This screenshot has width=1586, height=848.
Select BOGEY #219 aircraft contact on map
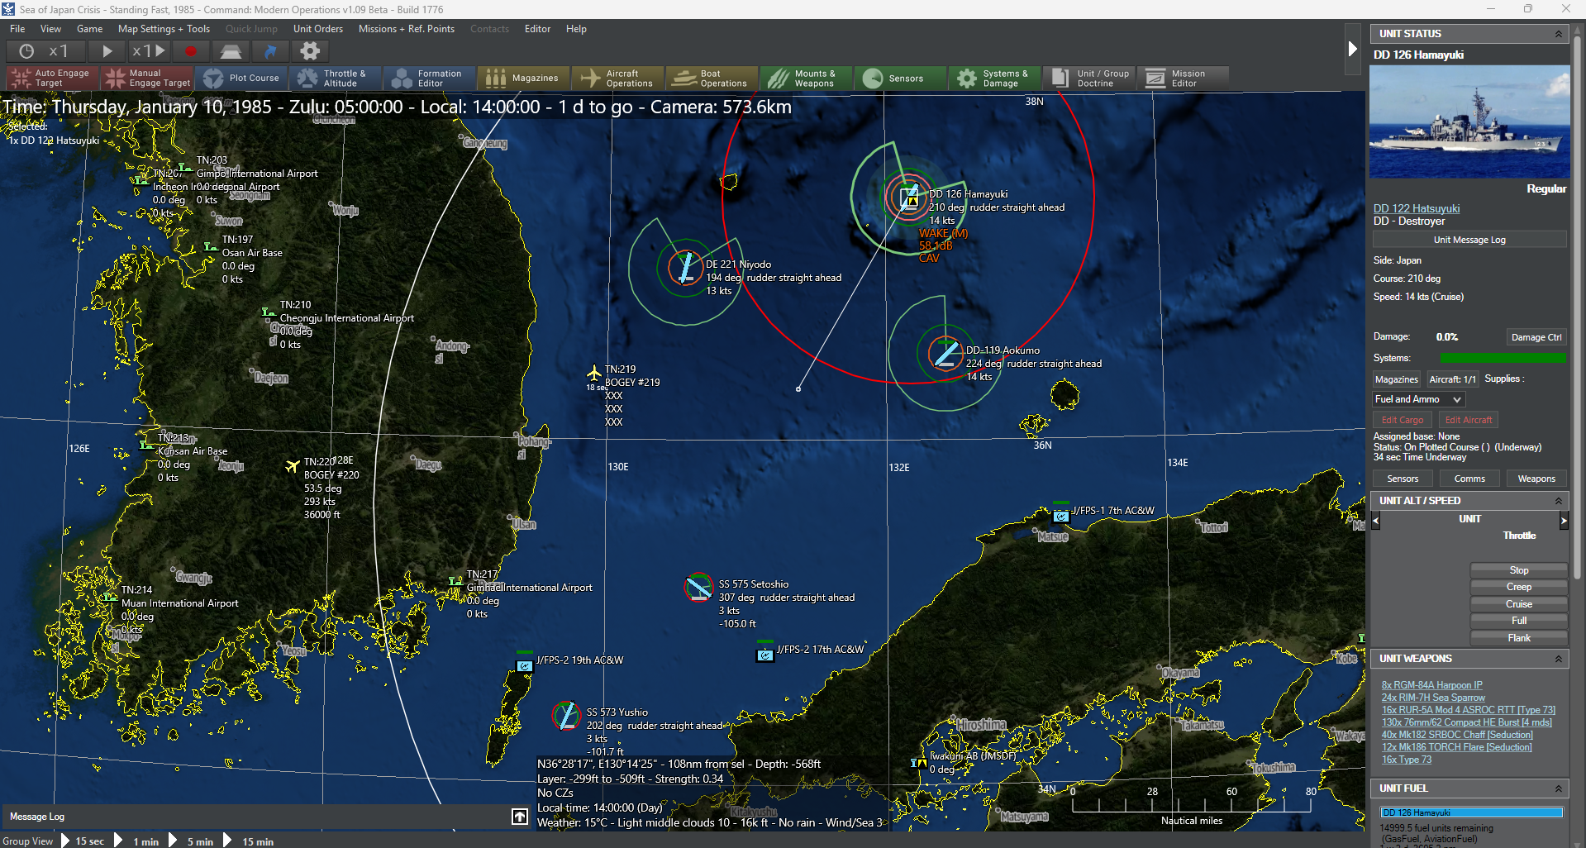click(593, 373)
